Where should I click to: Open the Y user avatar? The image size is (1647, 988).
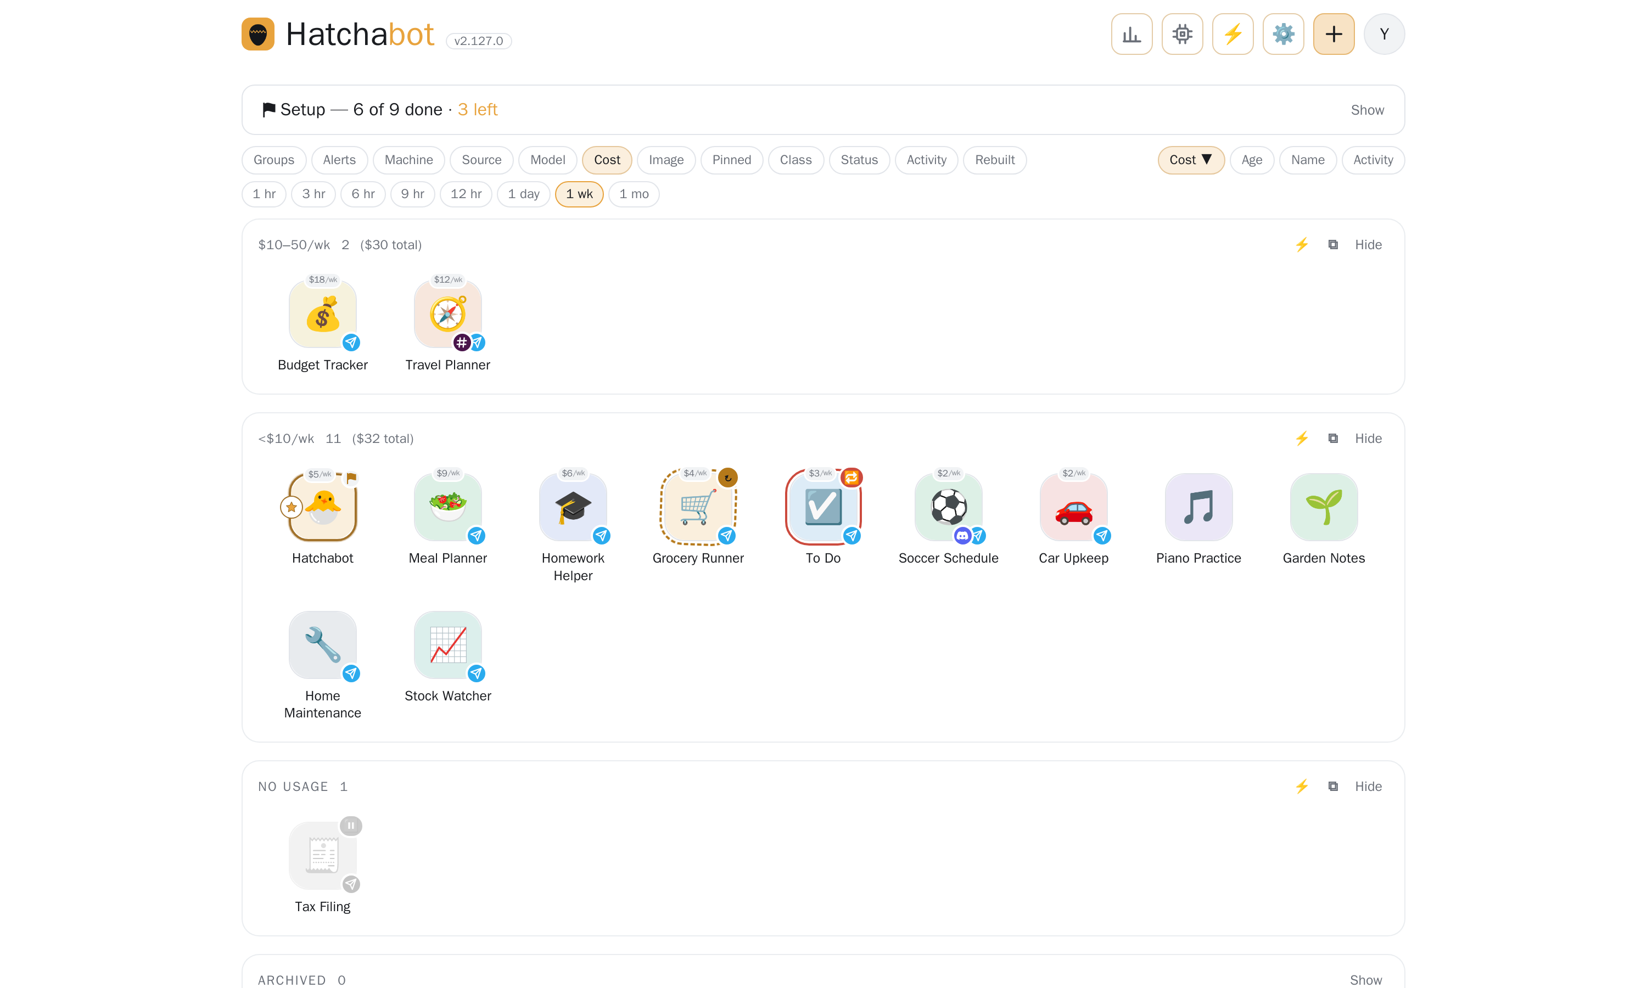tap(1384, 34)
